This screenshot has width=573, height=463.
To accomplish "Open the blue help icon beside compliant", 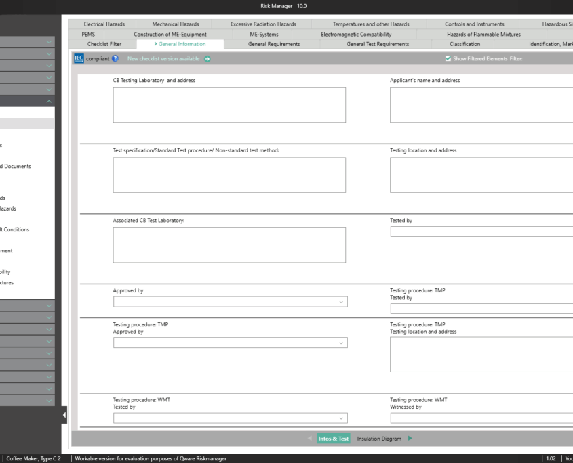I will pos(115,59).
